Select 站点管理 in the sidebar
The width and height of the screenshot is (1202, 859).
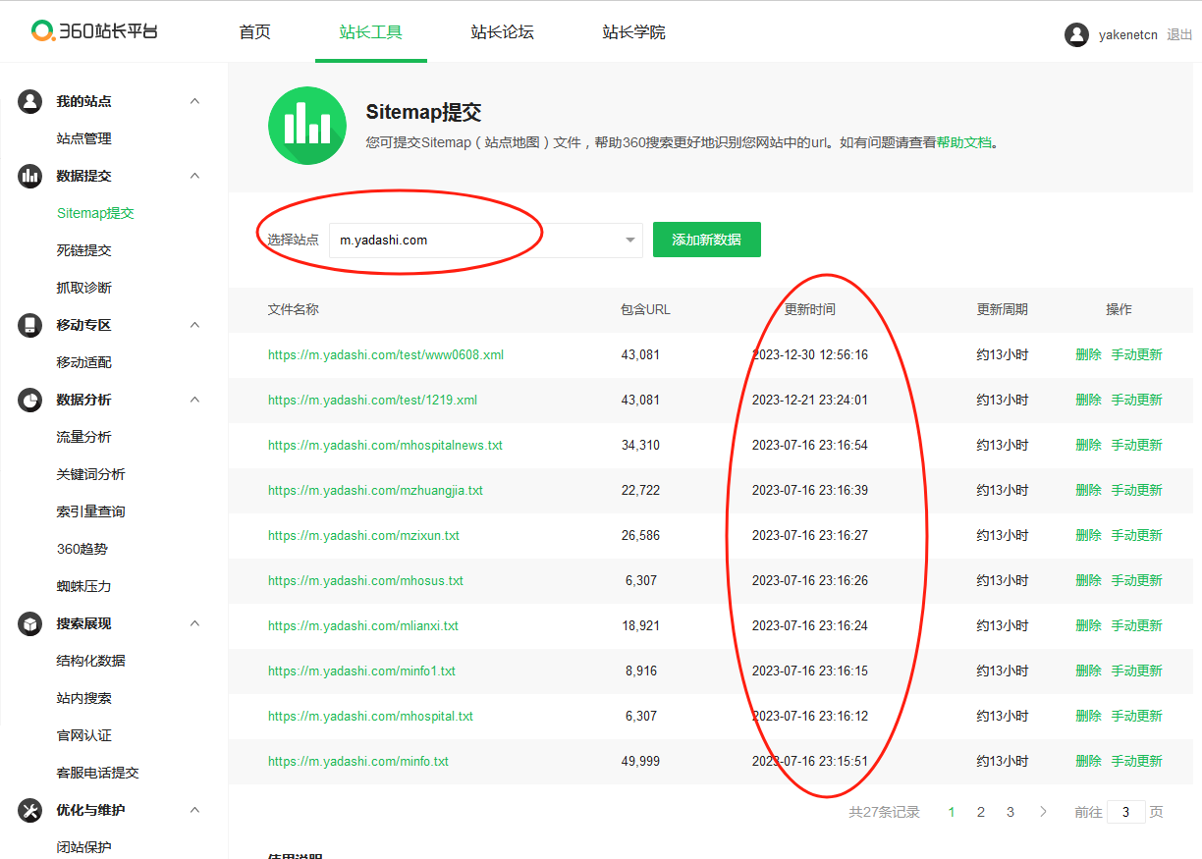[84, 138]
